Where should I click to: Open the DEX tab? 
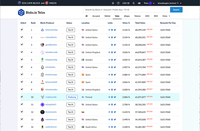point(147,16)
